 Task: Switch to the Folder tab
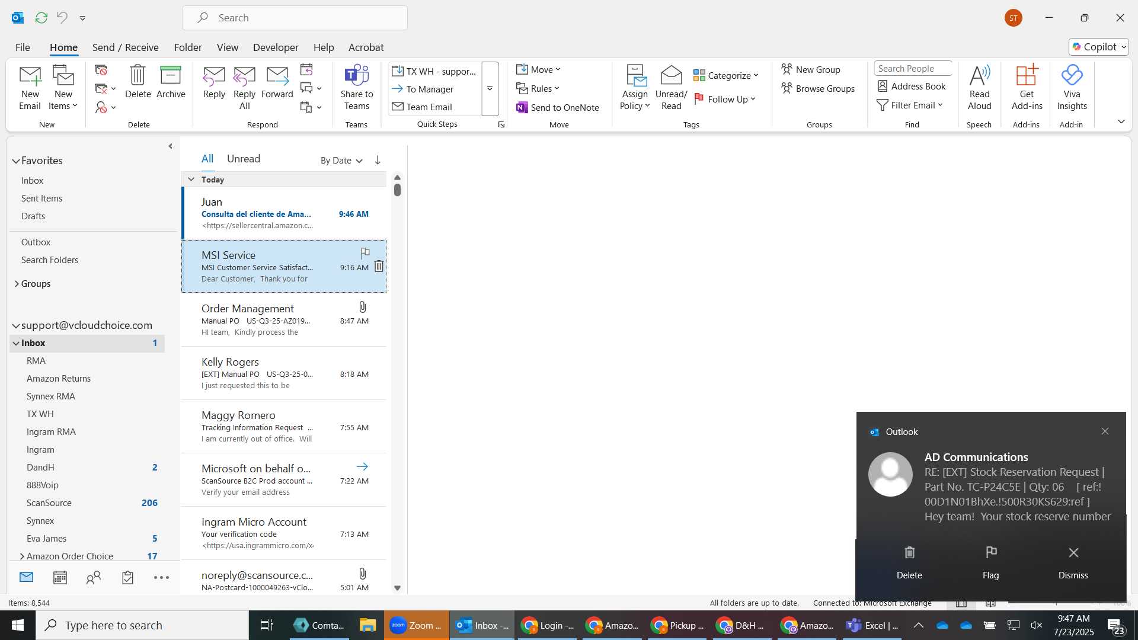(x=188, y=47)
